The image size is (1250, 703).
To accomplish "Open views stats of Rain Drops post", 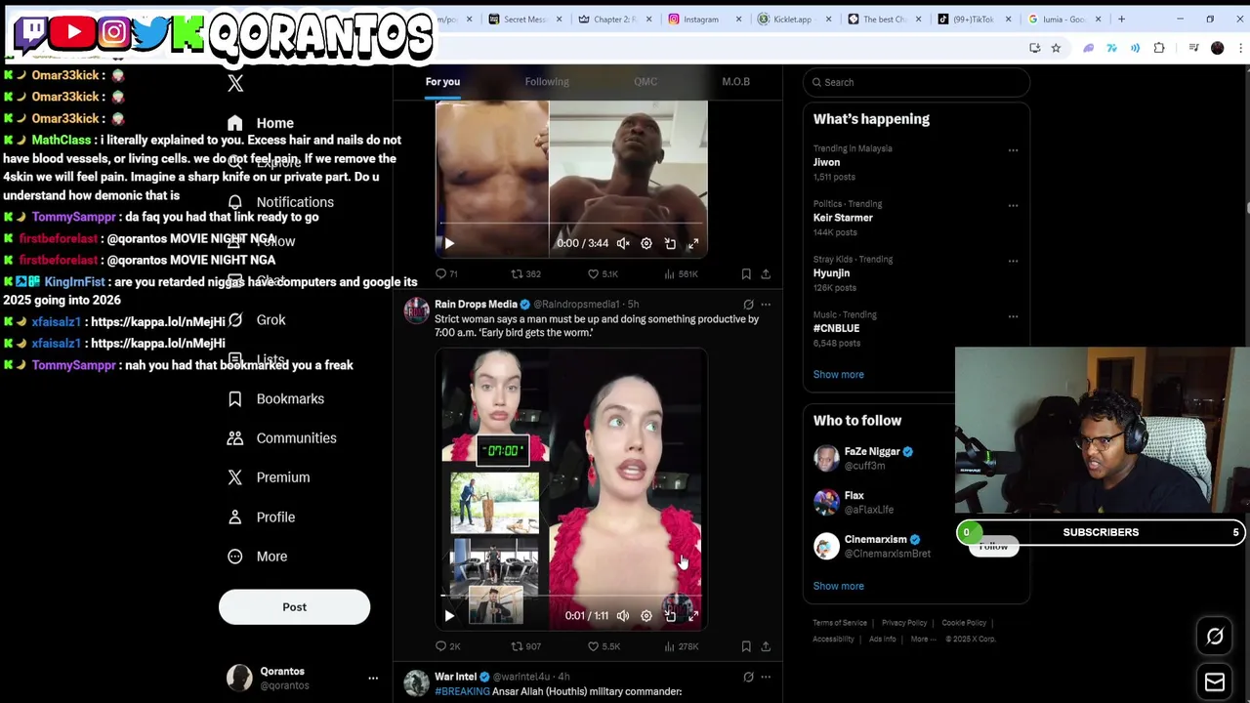I will [681, 646].
